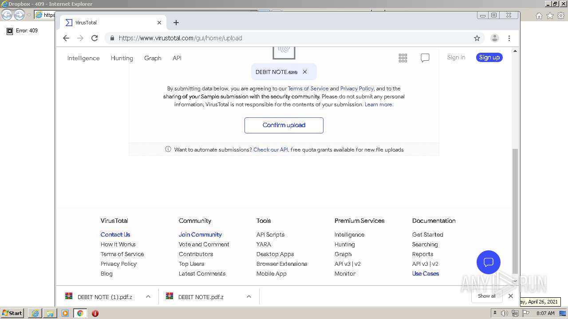The image size is (568, 319).
Task: Click Sign up button
Action: [x=489, y=57]
